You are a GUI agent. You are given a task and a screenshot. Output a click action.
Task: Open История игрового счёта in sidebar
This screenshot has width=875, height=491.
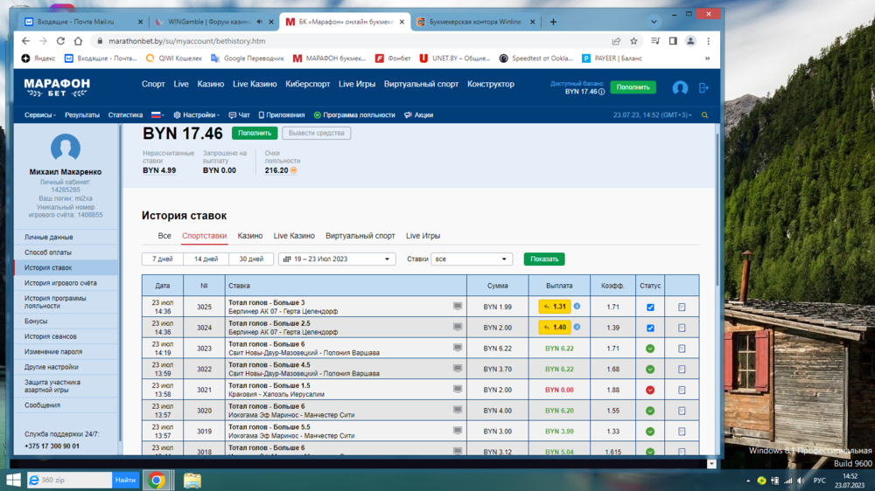click(60, 283)
